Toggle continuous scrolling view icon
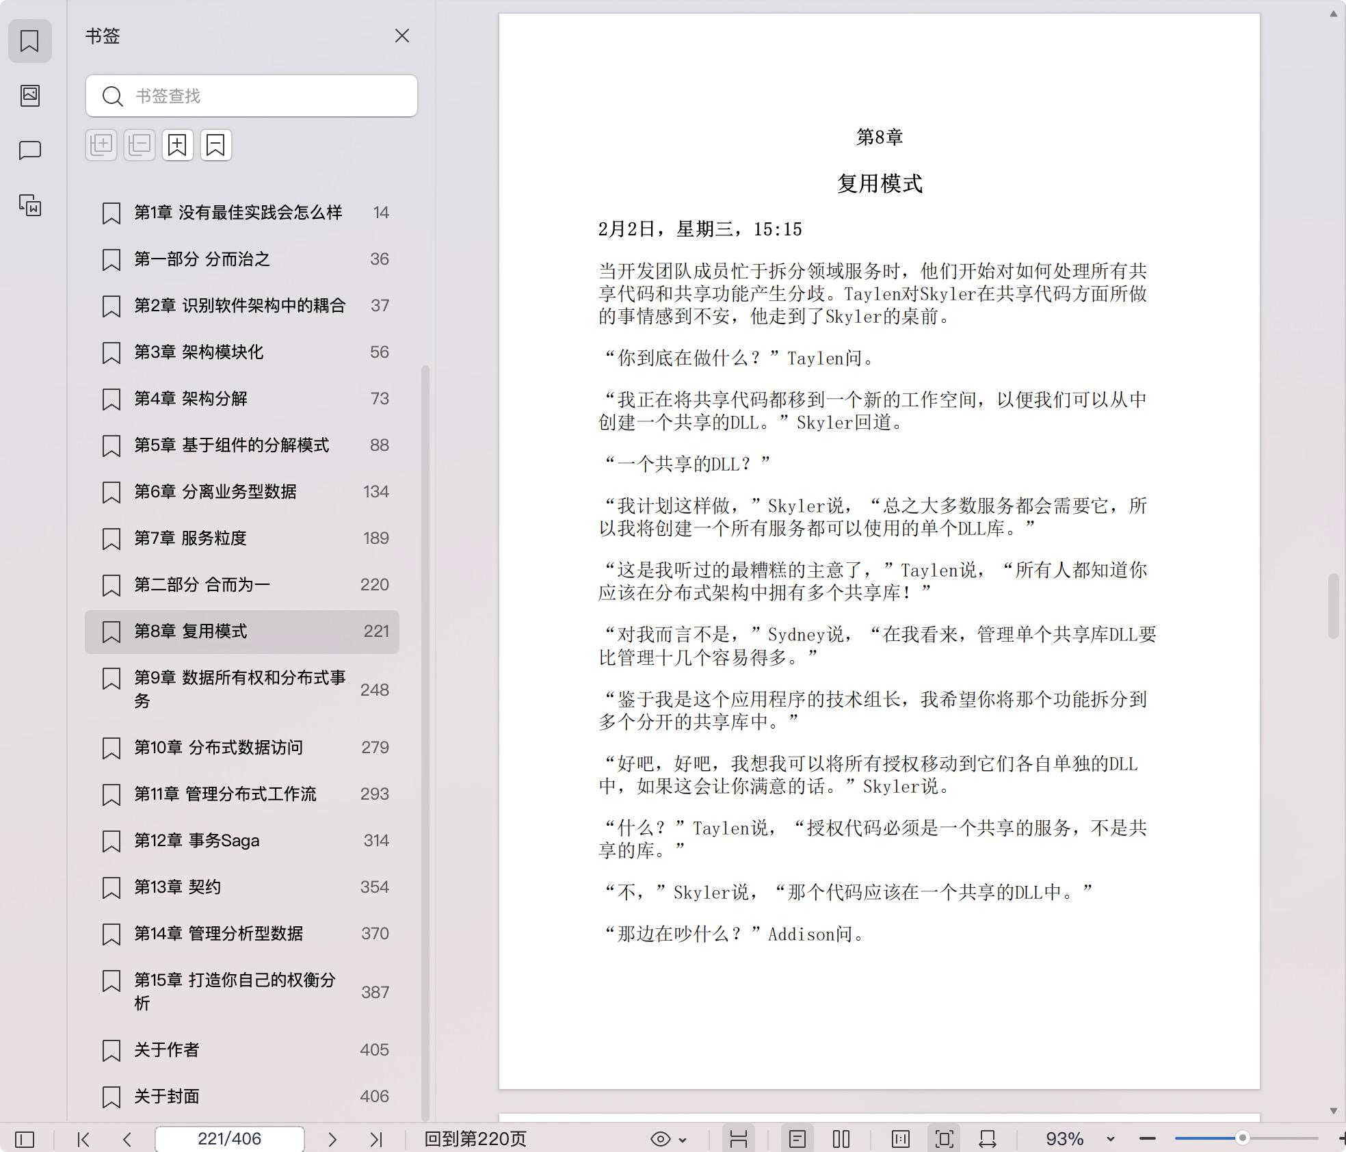 coord(739,1139)
